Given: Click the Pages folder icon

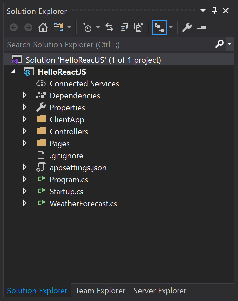Looking at the screenshot, I should (x=41, y=143).
